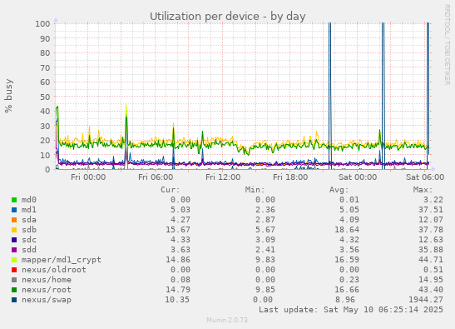Click md1 max value 37.51
This screenshot has height=329, width=455.
(x=431, y=210)
